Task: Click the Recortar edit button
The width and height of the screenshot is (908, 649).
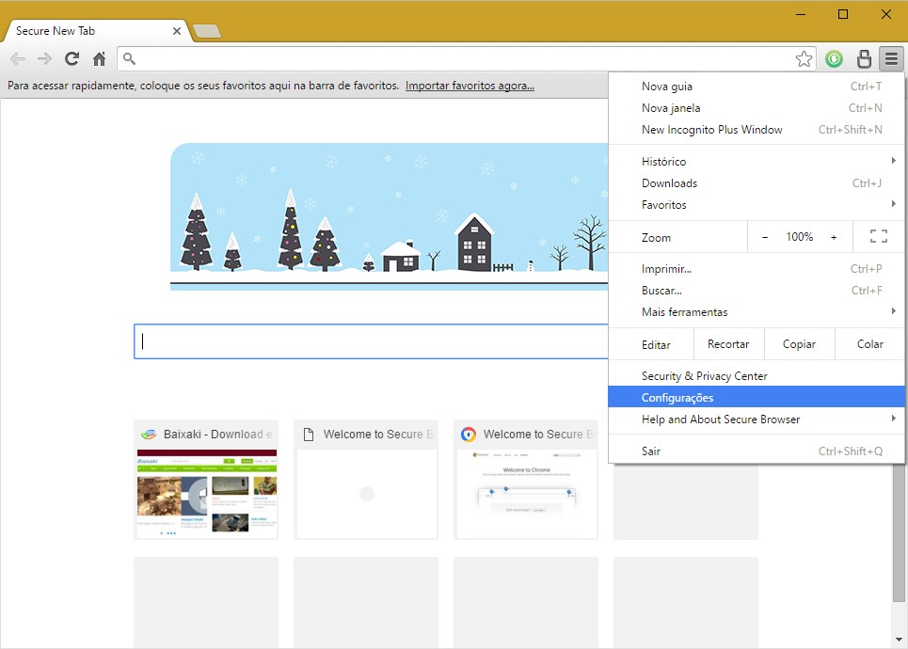Action: [x=728, y=344]
